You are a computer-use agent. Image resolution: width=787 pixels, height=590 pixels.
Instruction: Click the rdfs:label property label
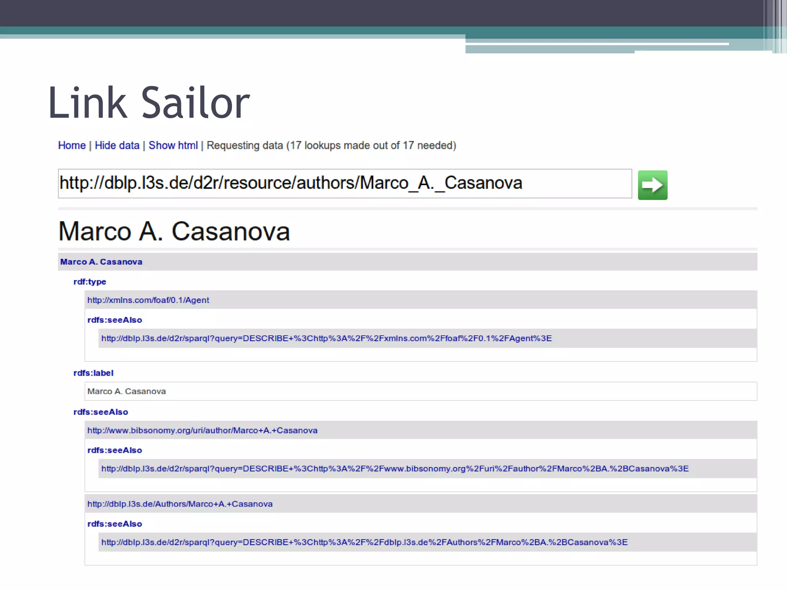[93, 373]
